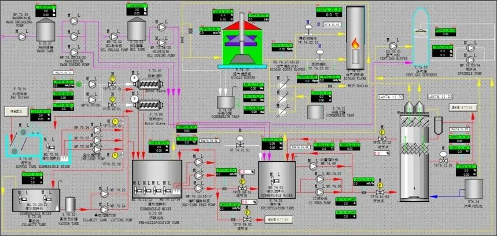The height and width of the screenshot is (236, 497).
Task: Select the top biogas boost blower
Action: [282, 84]
